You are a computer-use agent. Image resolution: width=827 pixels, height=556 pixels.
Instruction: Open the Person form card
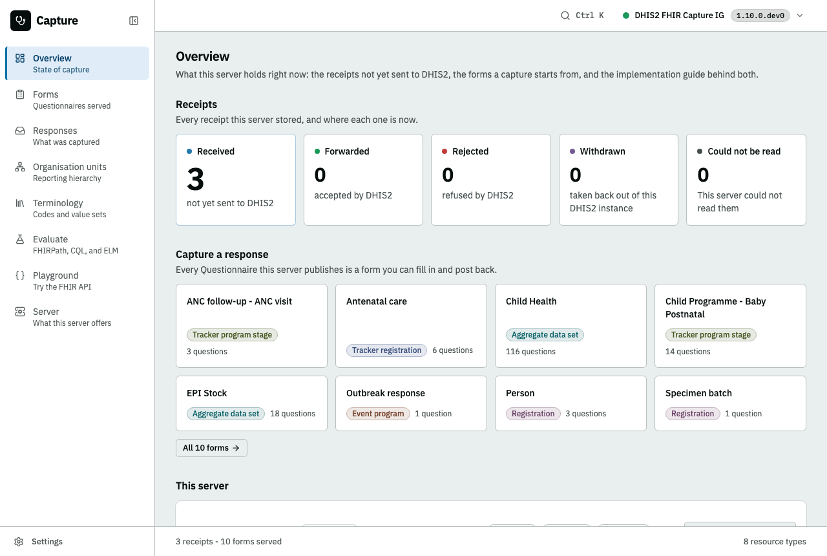click(571, 403)
